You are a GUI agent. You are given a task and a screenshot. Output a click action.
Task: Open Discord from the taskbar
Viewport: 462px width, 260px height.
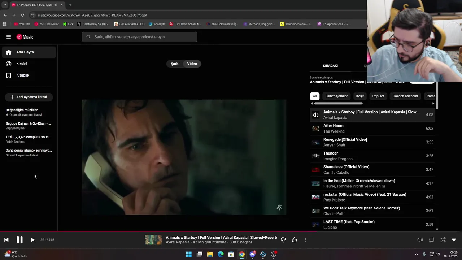tap(253, 254)
